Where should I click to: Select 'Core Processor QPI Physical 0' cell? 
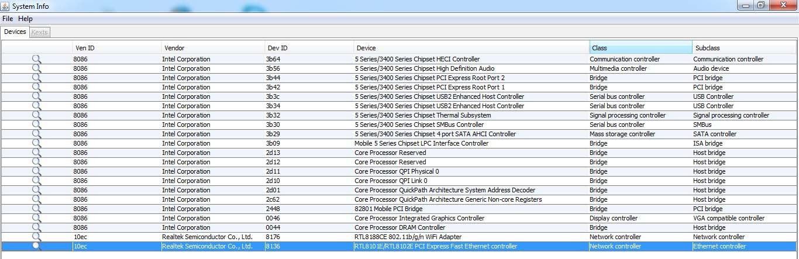[x=471, y=171]
